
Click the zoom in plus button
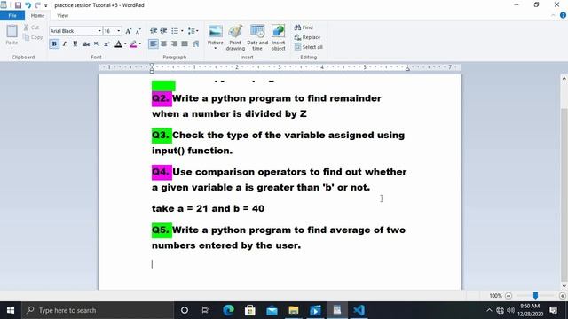[x=563, y=296]
